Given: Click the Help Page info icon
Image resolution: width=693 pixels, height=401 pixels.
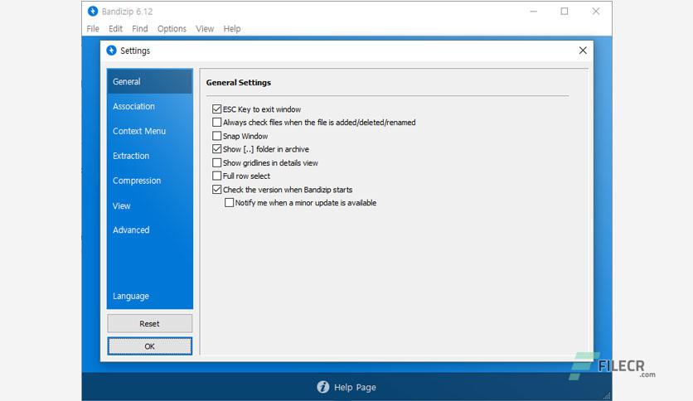Looking at the screenshot, I should (323, 387).
